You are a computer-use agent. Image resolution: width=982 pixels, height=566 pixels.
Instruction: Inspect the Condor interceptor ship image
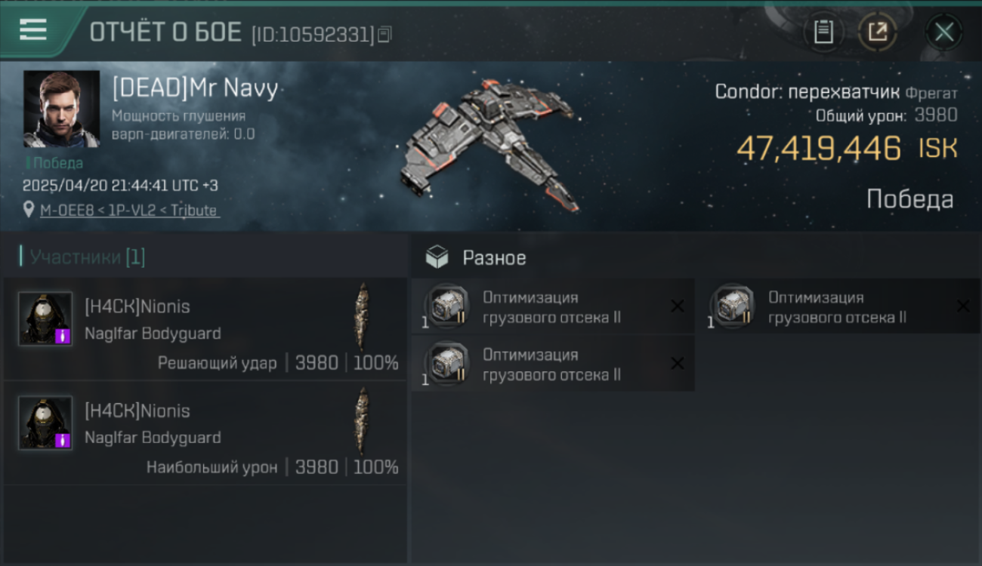coord(491,143)
